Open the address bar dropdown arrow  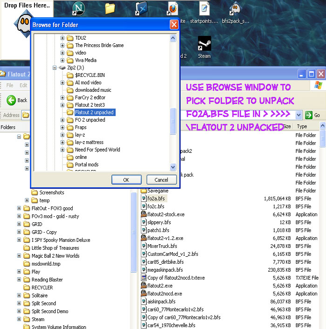coord(299,115)
